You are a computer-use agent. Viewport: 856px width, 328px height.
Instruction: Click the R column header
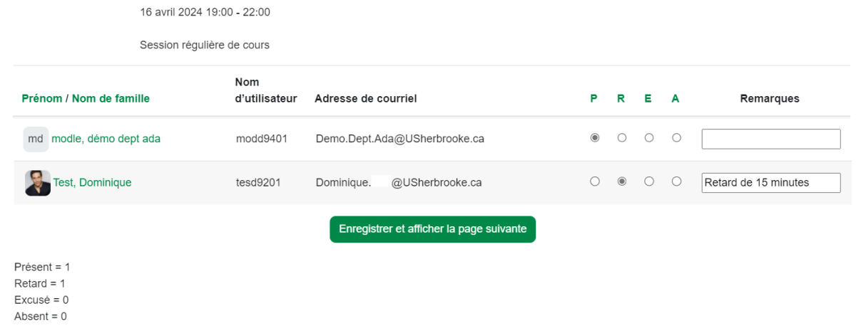621,99
